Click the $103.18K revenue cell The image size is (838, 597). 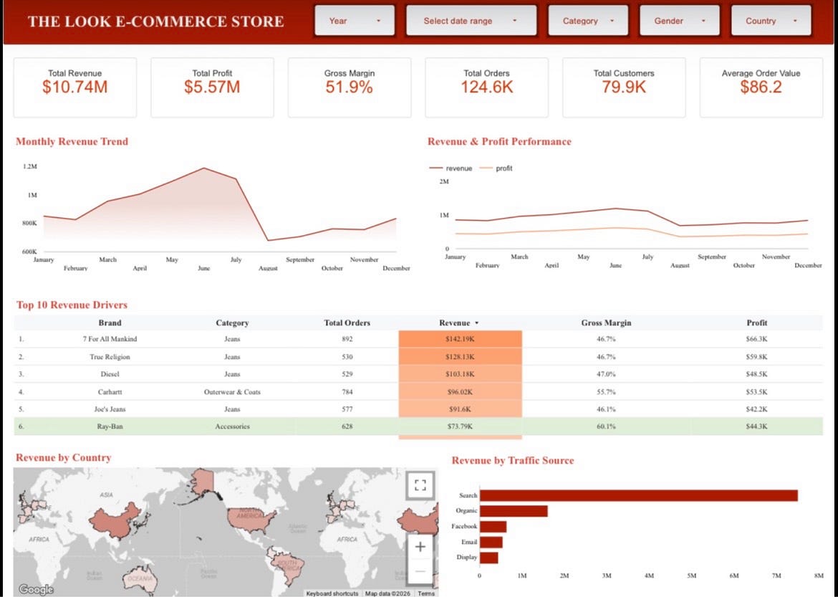point(460,374)
